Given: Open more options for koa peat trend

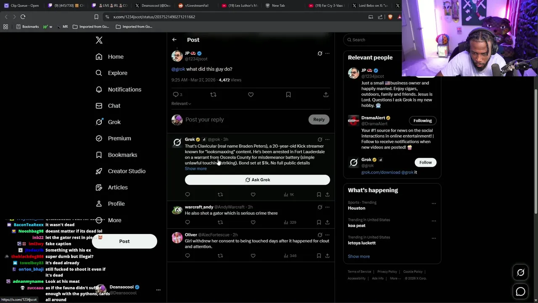Looking at the screenshot, I should (x=434, y=221).
